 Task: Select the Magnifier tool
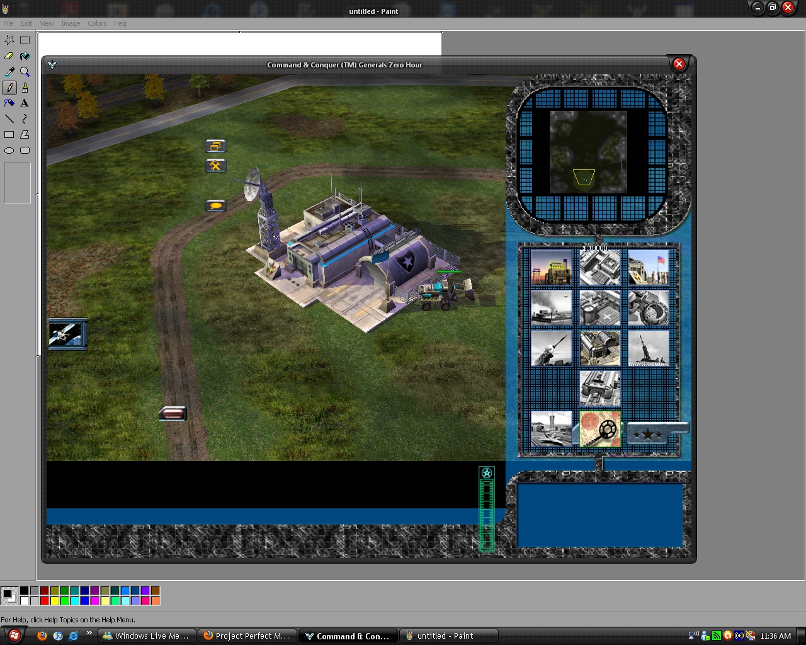[25, 72]
